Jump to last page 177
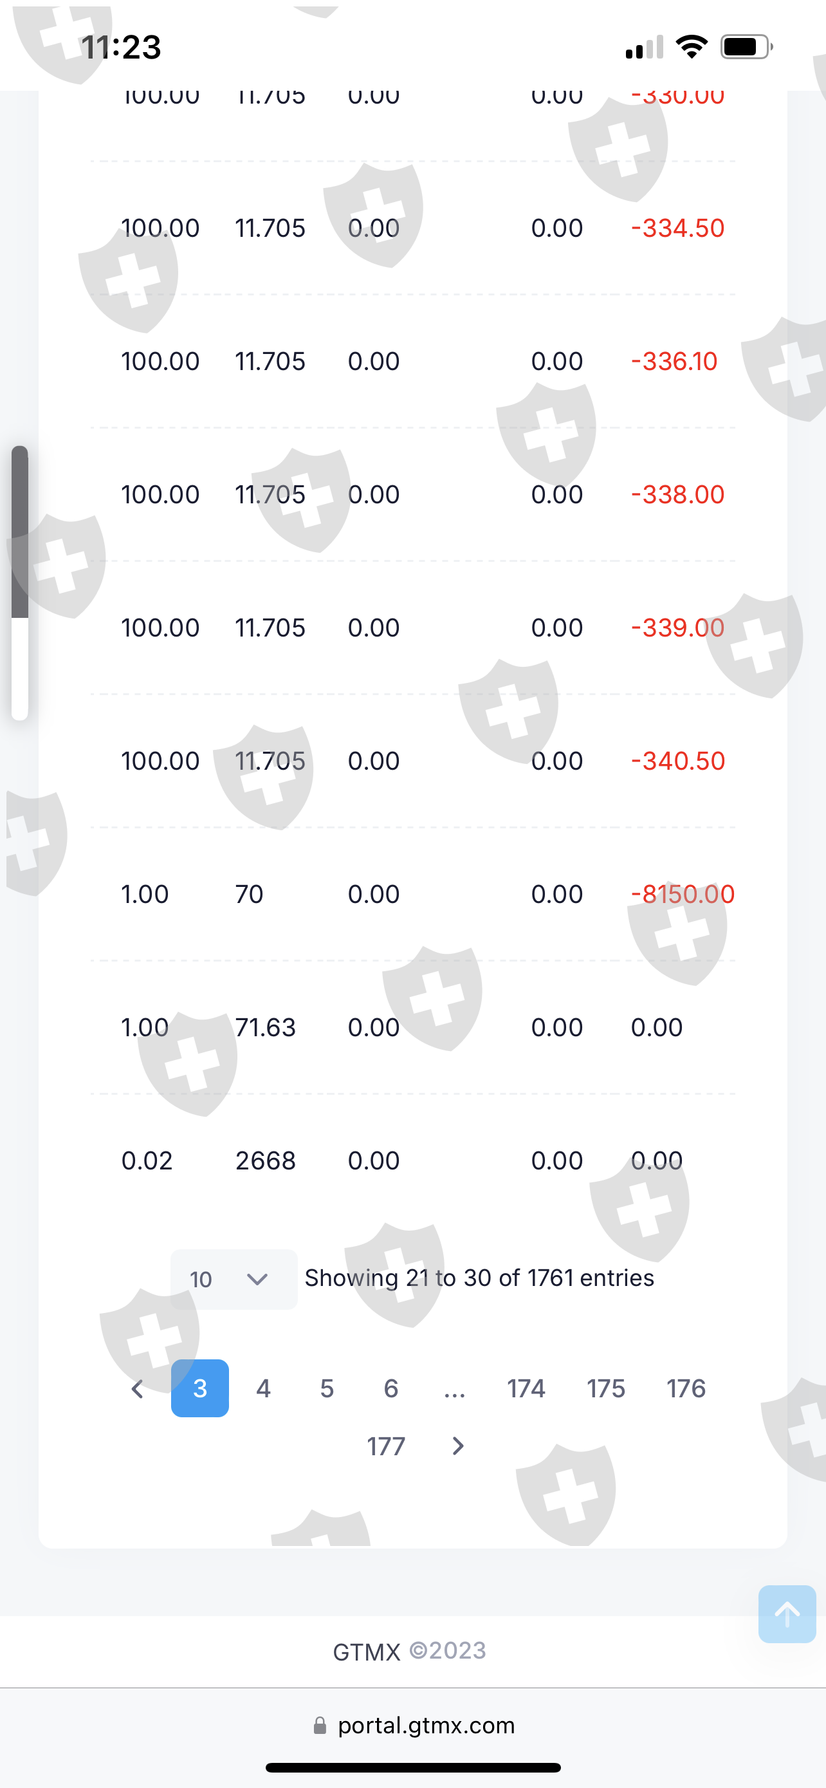 coord(385,1446)
